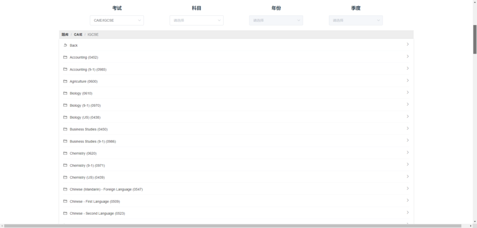
Task: Click folder icon beside Biology (0610)
Action: [x=65, y=93]
